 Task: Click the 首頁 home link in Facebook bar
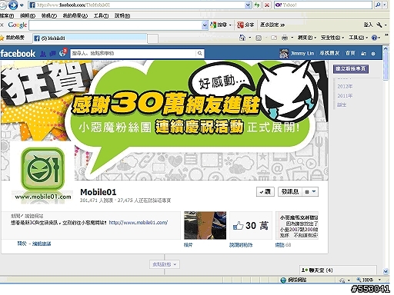(x=350, y=53)
